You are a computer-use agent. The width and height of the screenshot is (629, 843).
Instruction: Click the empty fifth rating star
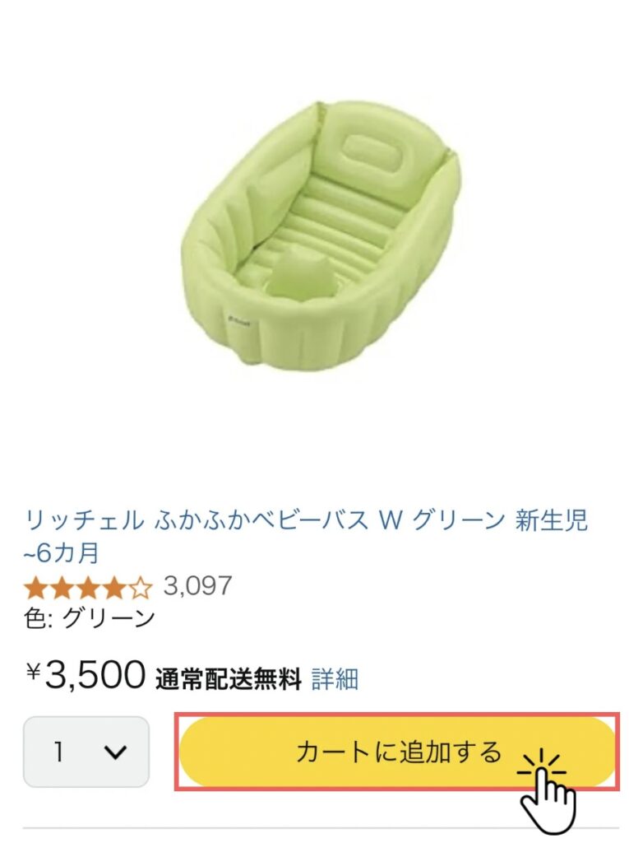coord(141,588)
